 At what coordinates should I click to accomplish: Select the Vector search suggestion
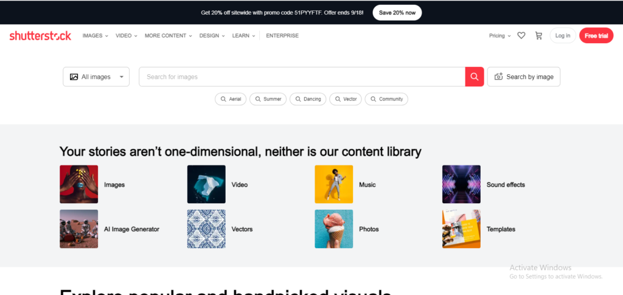point(346,99)
